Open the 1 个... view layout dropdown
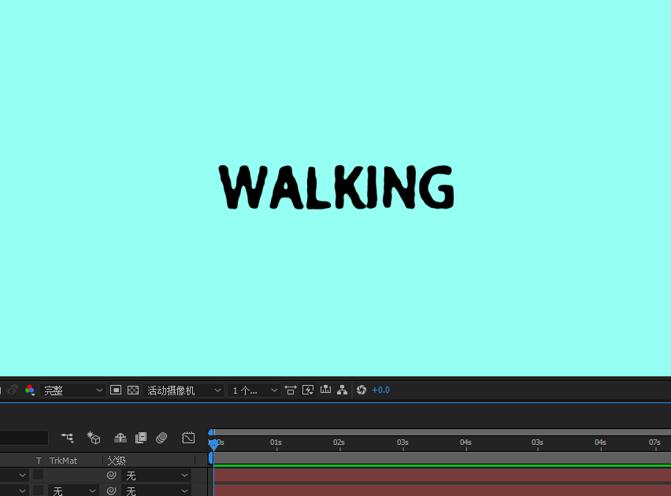The width and height of the screenshot is (671, 496). [x=254, y=391]
